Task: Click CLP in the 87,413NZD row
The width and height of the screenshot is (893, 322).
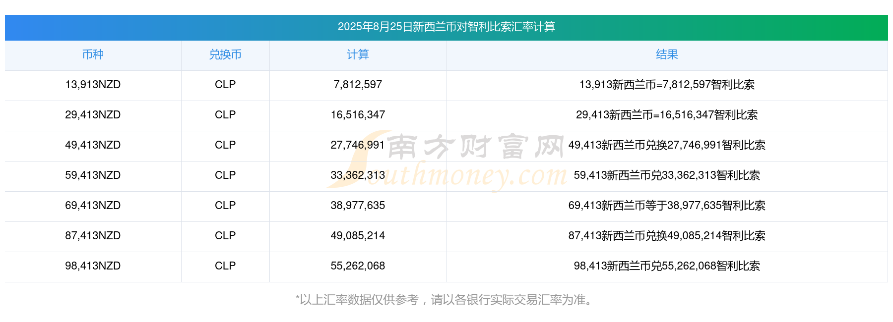Action: [225, 236]
